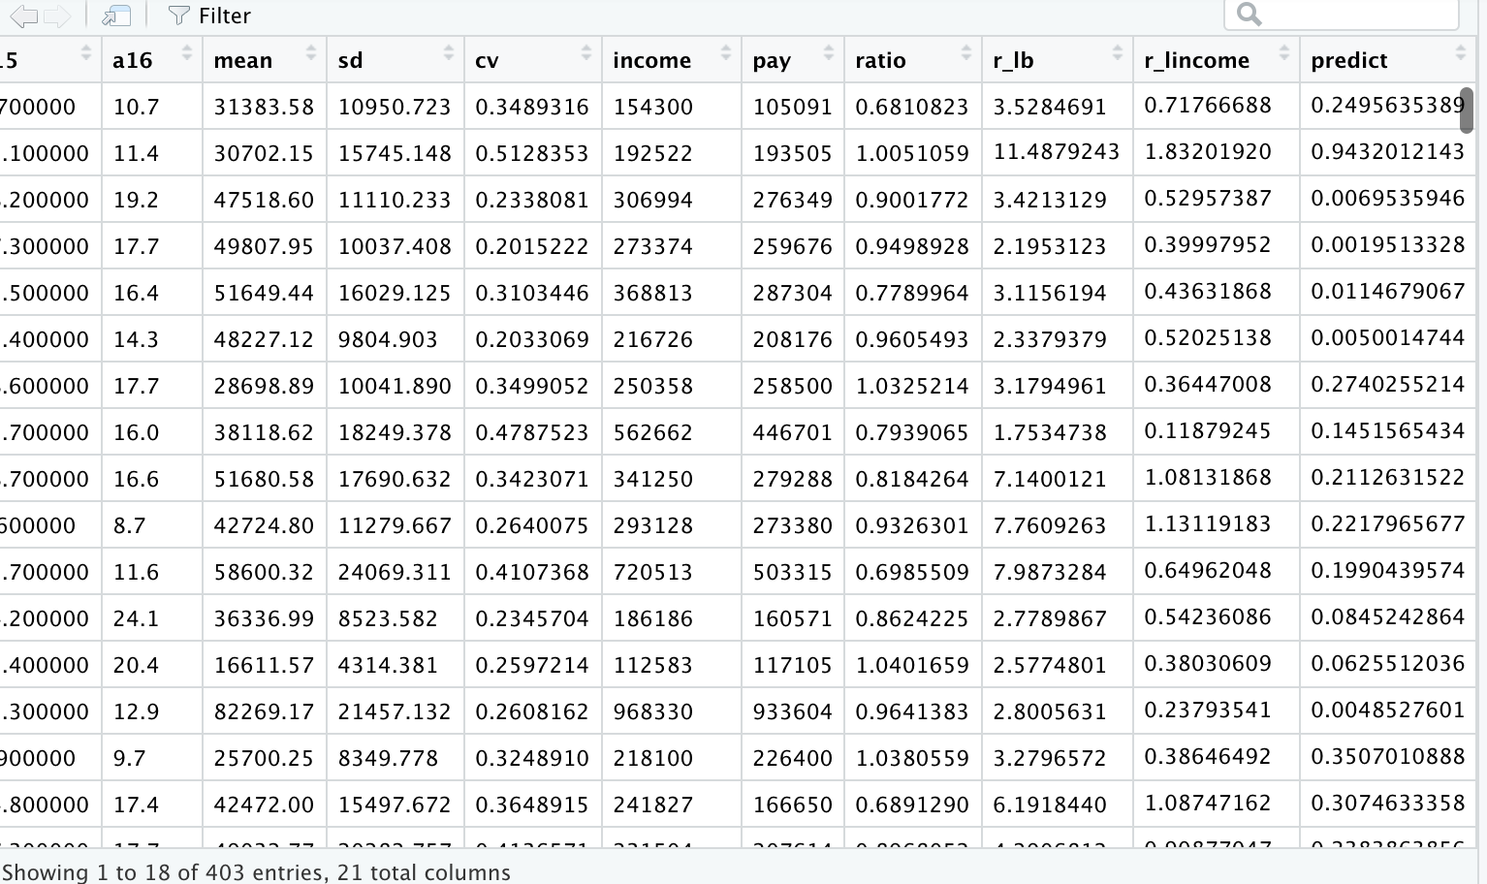The image size is (1487, 884).
Task: Click pay cell 226400
Action: tap(793, 758)
